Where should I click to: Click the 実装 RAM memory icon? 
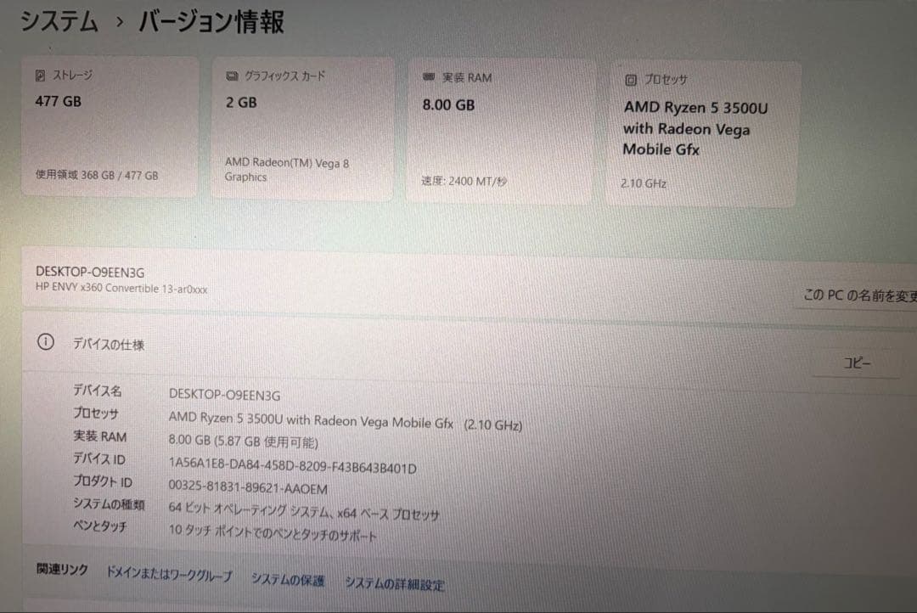click(427, 76)
